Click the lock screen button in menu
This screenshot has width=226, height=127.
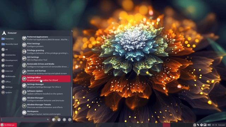tap(59, 120)
